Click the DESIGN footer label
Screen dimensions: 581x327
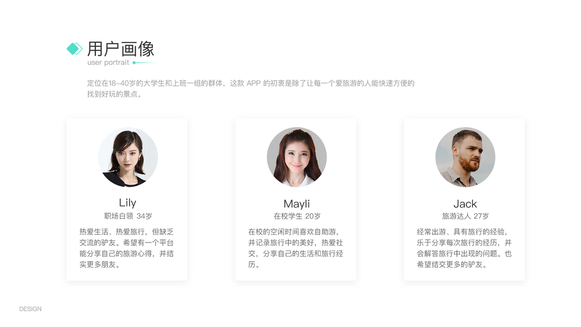coord(30,309)
